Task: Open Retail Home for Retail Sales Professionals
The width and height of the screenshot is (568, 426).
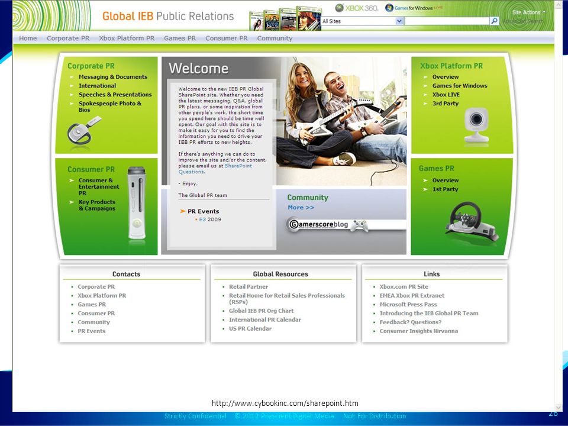Action: (x=287, y=299)
